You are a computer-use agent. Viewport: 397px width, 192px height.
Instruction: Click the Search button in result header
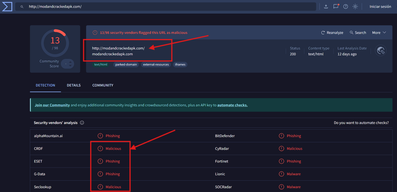(x=358, y=33)
